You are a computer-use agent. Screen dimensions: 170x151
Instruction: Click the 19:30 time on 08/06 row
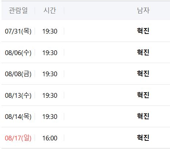(x=50, y=53)
